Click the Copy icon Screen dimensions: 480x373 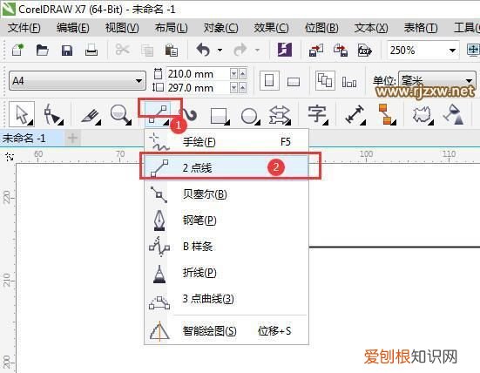pos(147,51)
